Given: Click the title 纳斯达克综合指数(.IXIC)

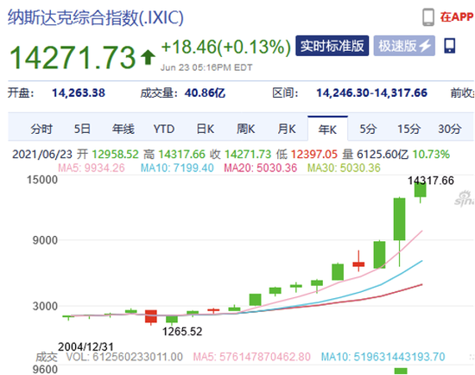Looking at the screenshot, I should pyautogui.click(x=95, y=17).
